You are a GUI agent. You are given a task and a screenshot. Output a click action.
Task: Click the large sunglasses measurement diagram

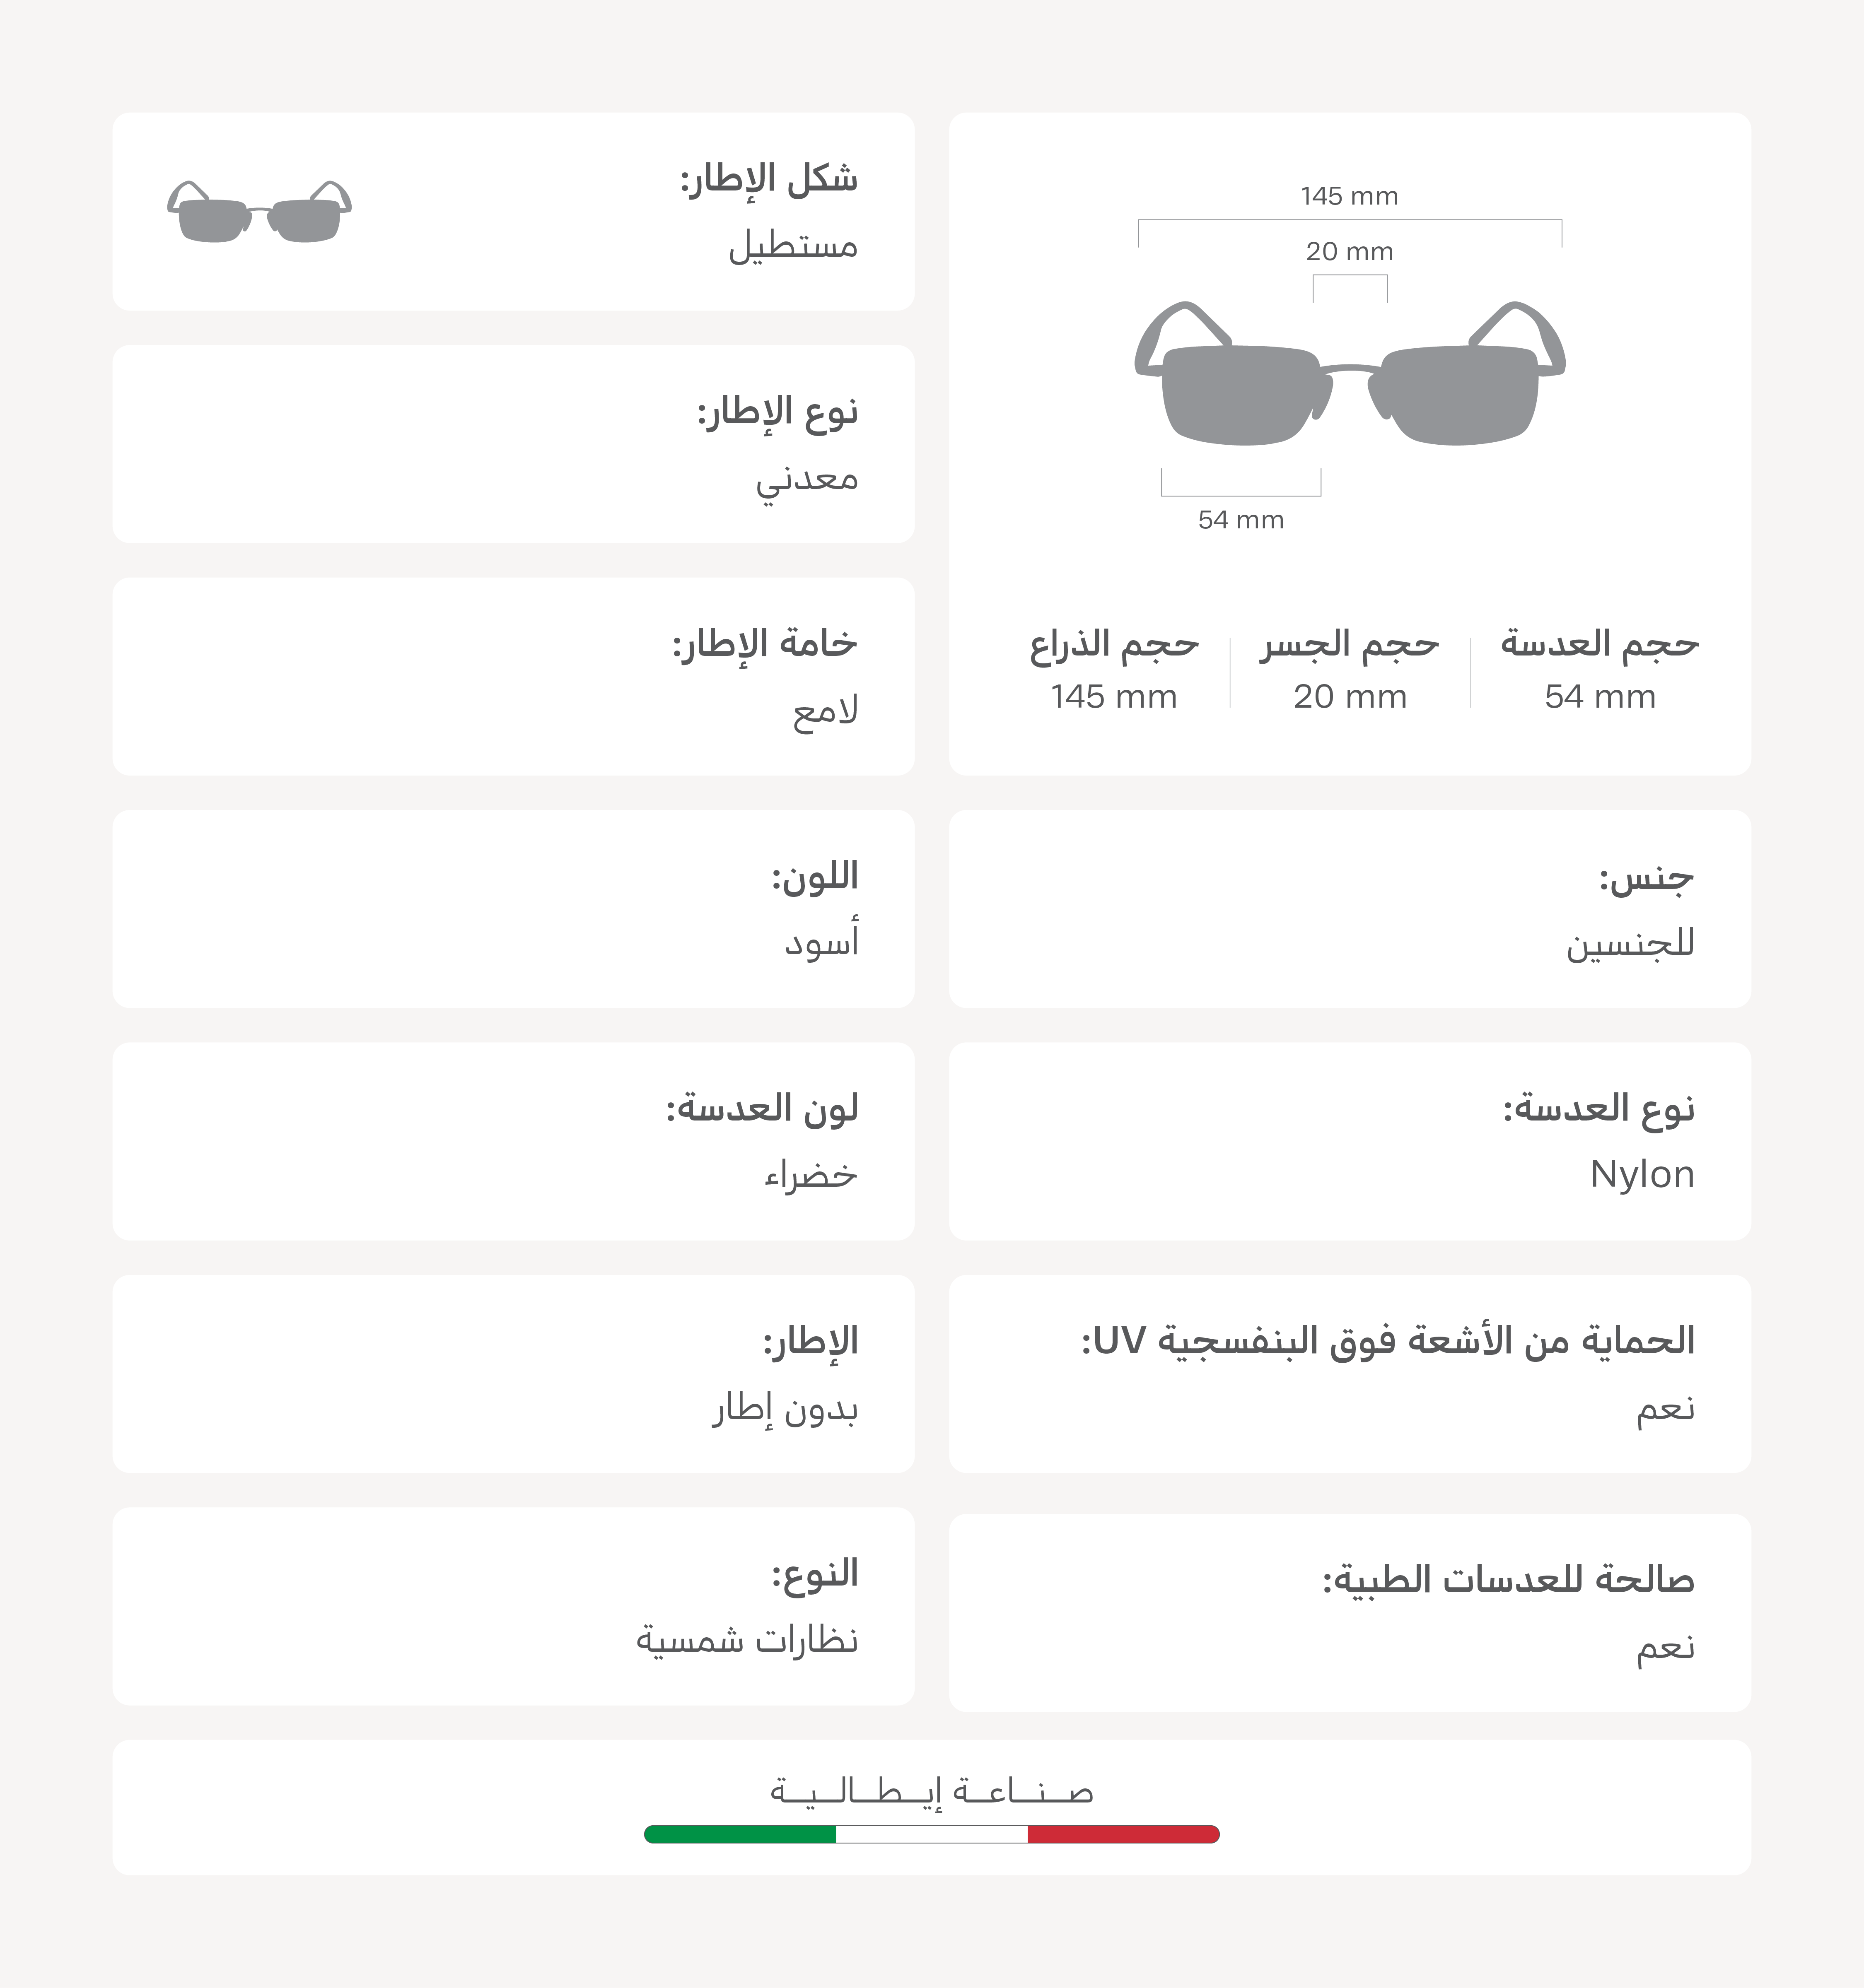pyautogui.click(x=1349, y=372)
